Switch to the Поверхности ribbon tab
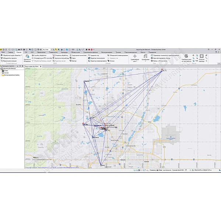 pos(53,52)
